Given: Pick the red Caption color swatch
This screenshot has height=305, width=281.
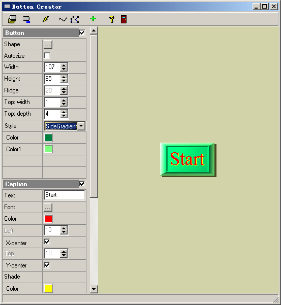Looking at the screenshot, I should (48, 219).
